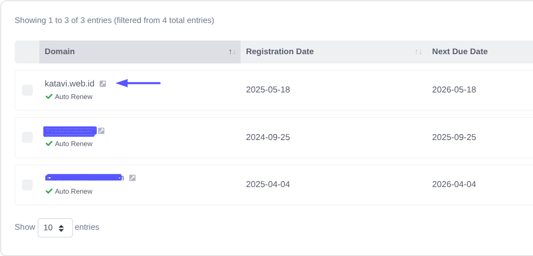This screenshot has height=256, width=533.
Task: Click green Auto Renew checkmark under katavi.web.id
Action: click(49, 97)
